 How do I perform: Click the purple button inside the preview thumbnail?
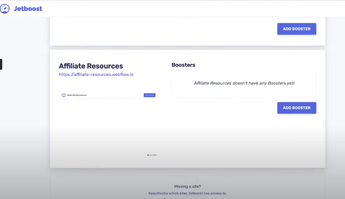[150, 95]
